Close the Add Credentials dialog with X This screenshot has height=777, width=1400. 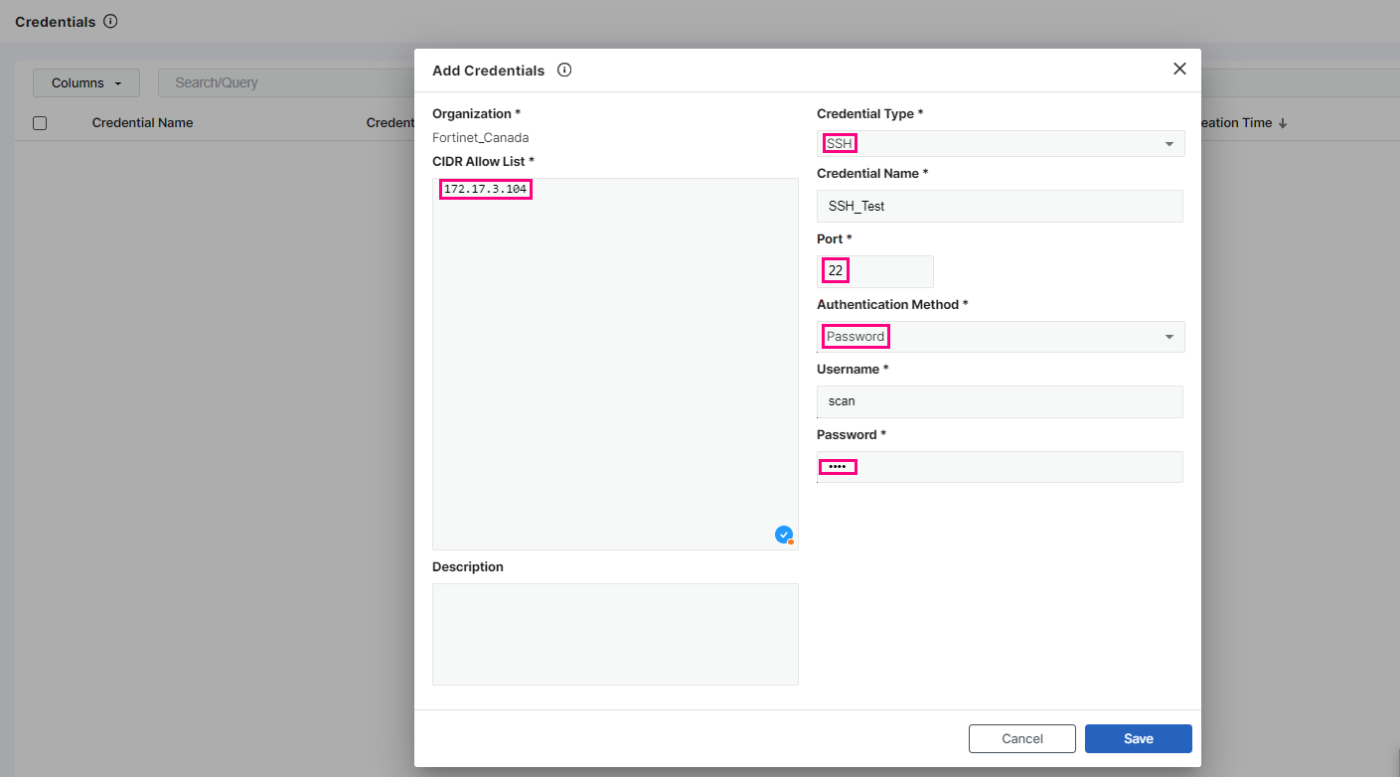[1179, 69]
